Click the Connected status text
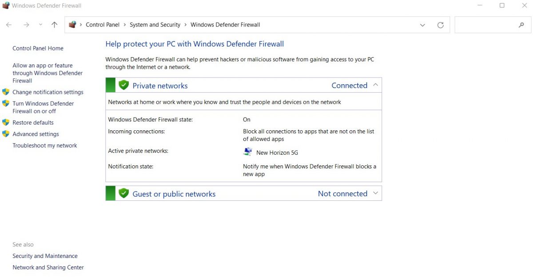The width and height of the screenshot is (533, 277). (x=350, y=86)
